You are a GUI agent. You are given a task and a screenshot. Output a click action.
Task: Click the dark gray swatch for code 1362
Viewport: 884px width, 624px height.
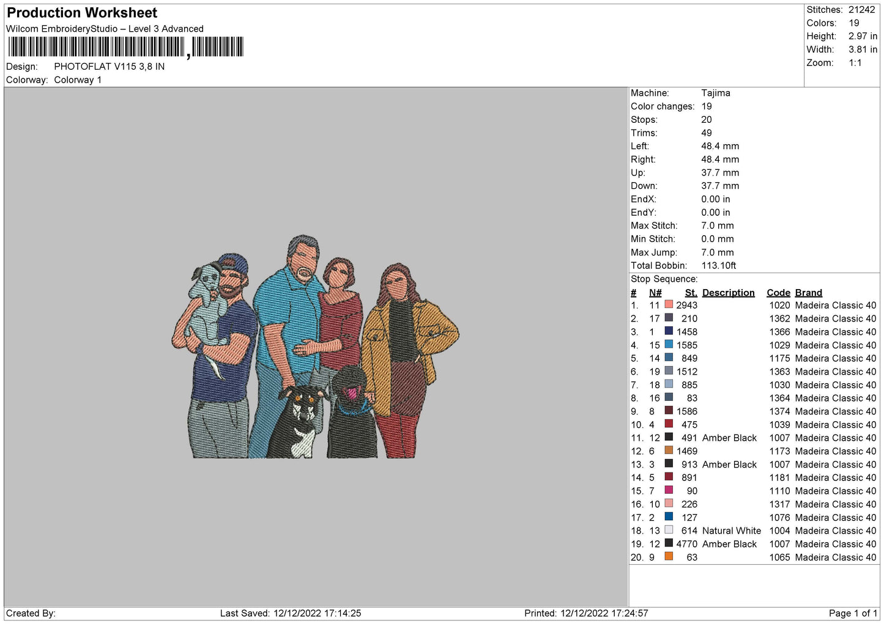point(669,318)
